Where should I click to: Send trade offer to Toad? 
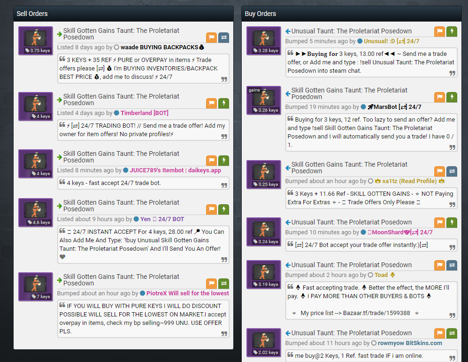click(452, 265)
